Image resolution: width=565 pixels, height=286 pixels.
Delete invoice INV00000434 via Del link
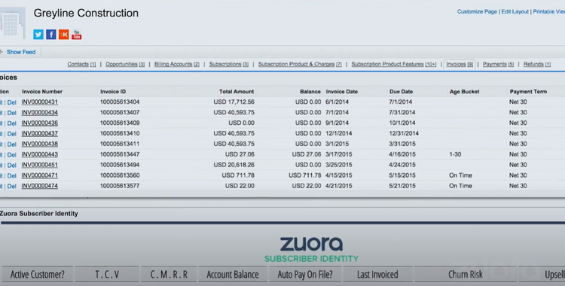tap(12, 113)
